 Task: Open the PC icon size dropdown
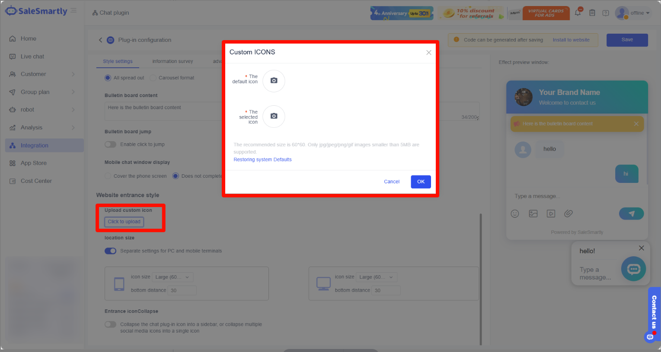[377, 277]
